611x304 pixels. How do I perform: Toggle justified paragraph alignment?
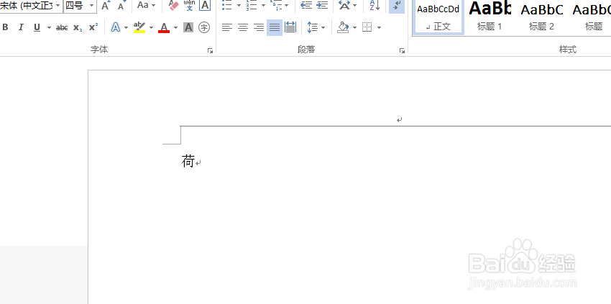point(275,27)
